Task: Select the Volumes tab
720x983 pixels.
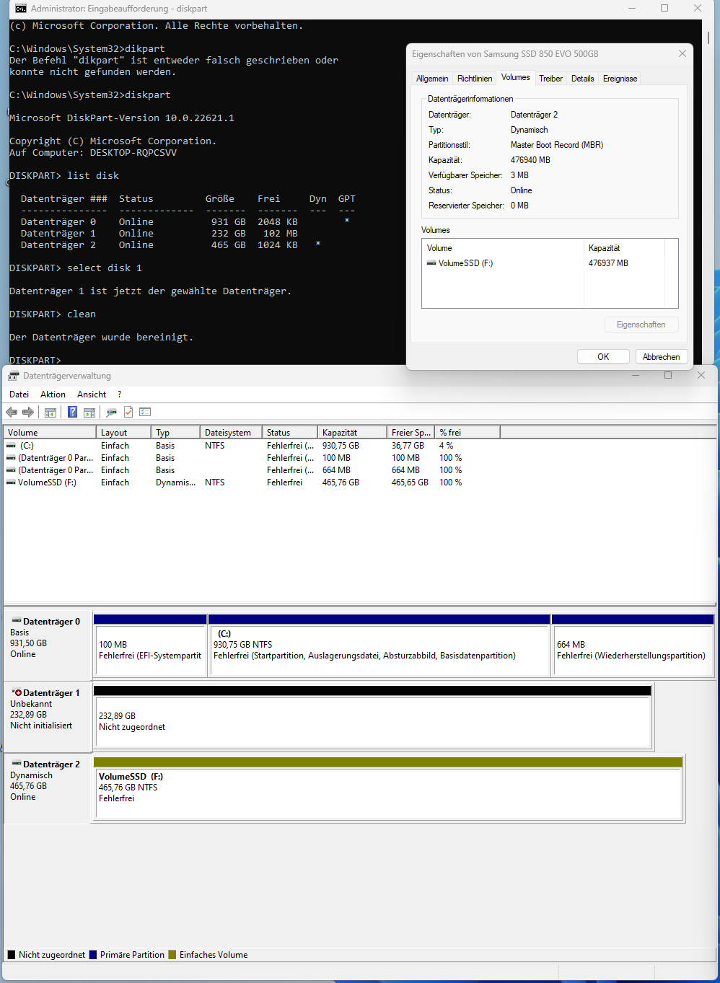Action: tap(515, 77)
